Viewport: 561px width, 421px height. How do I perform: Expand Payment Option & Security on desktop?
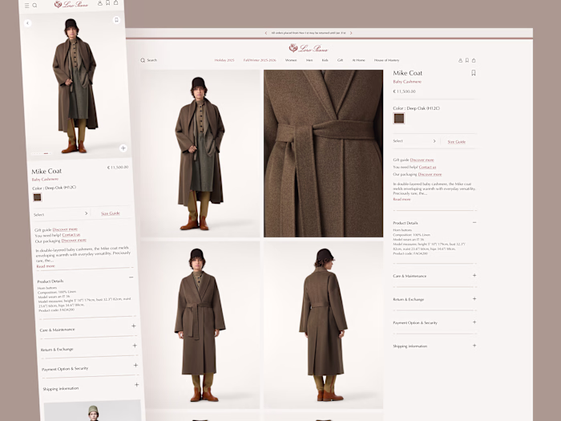474,322
